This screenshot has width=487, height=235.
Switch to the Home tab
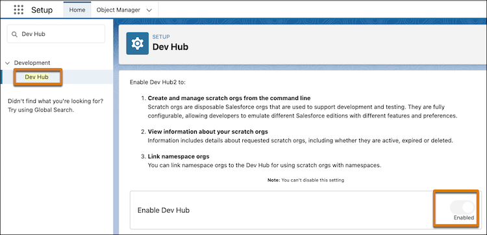click(x=77, y=10)
